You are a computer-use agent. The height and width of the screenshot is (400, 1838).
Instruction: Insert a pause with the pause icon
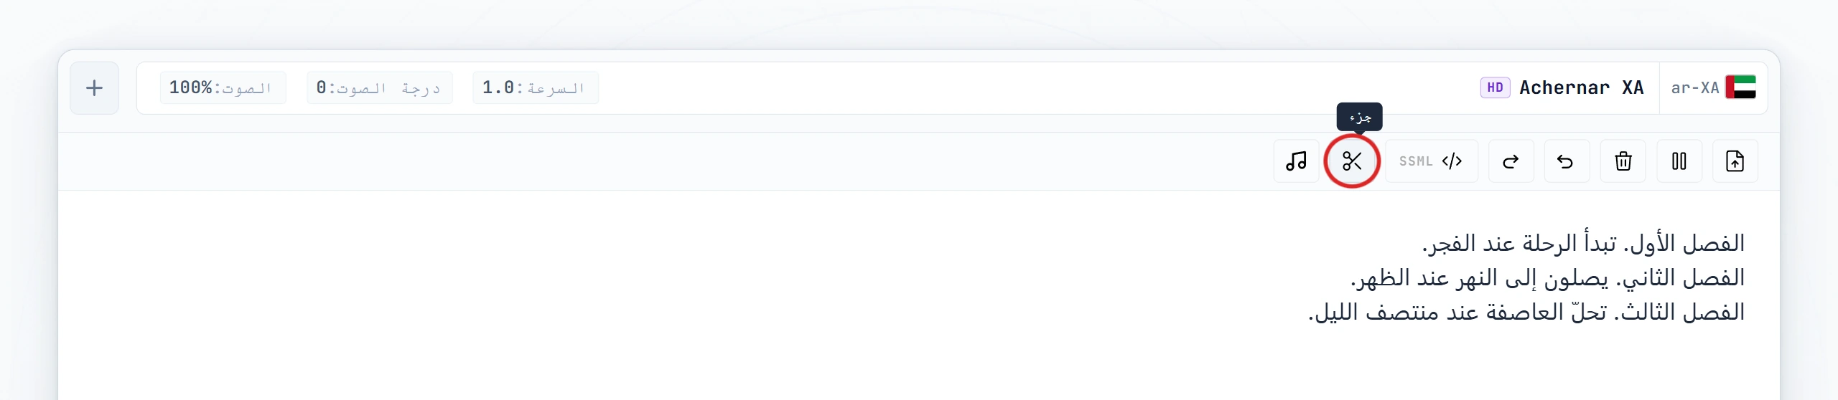[1679, 161]
